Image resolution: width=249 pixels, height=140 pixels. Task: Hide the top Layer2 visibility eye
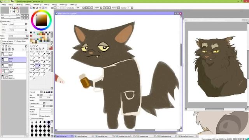tap(2, 53)
